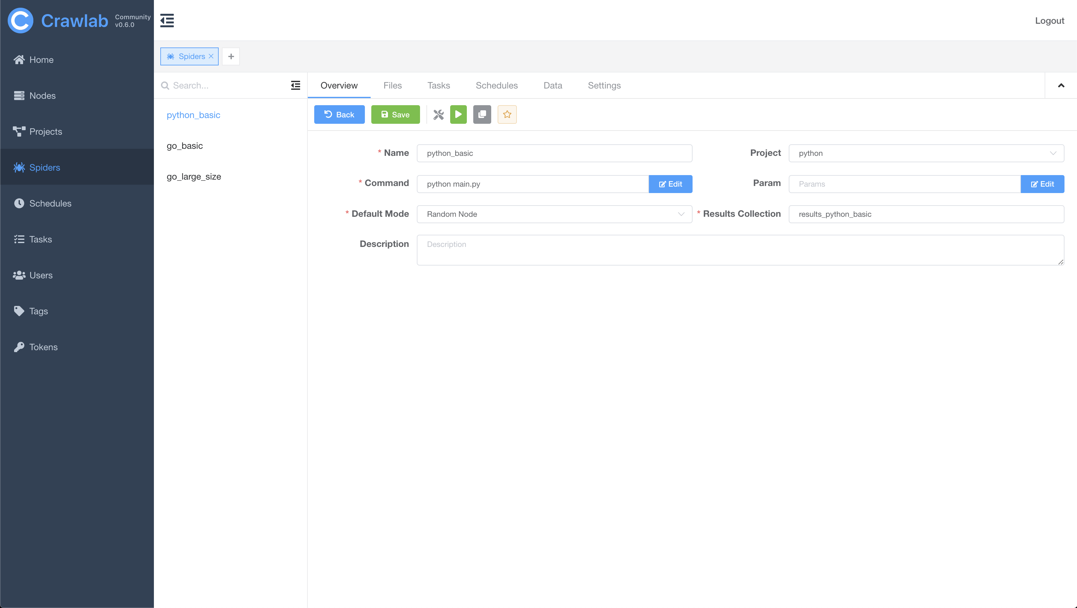Click the green Save button
Image resolution: width=1077 pixels, height=608 pixels.
pos(395,114)
